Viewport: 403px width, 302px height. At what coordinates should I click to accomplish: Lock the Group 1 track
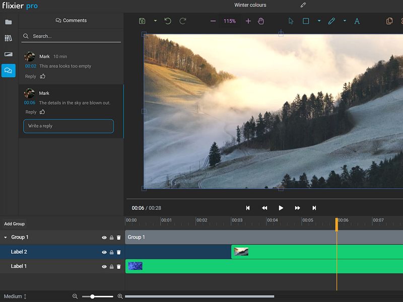click(x=111, y=238)
